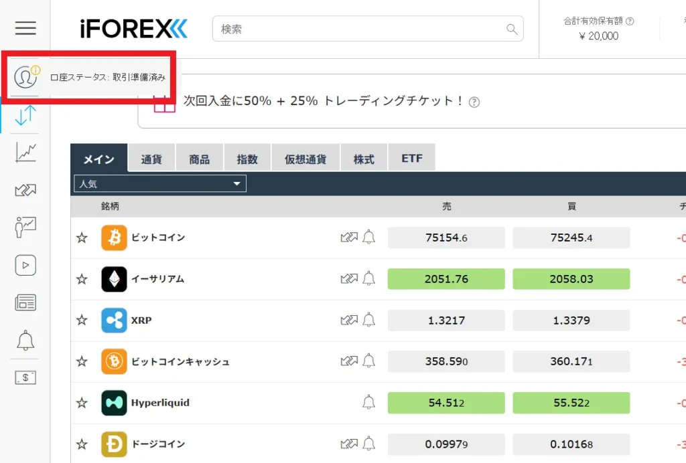Select the メイン tab

point(99,159)
